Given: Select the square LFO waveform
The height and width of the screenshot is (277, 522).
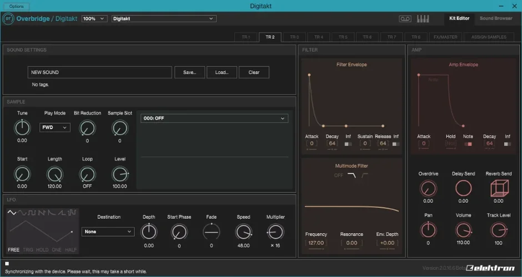Looking at the screenshot, I should click(32, 213).
